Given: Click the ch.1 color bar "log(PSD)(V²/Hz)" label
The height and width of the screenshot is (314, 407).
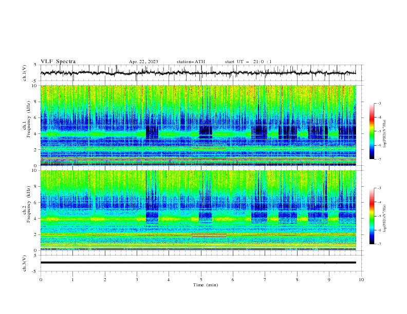Looking at the screenshot, I should coord(384,134).
